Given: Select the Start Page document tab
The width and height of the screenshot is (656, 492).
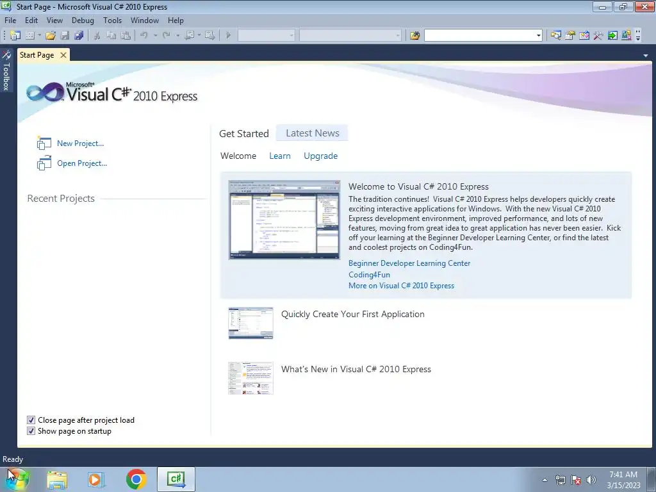Looking at the screenshot, I should 37,55.
